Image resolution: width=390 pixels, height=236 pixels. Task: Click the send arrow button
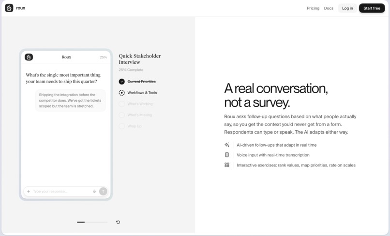(103, 191)
